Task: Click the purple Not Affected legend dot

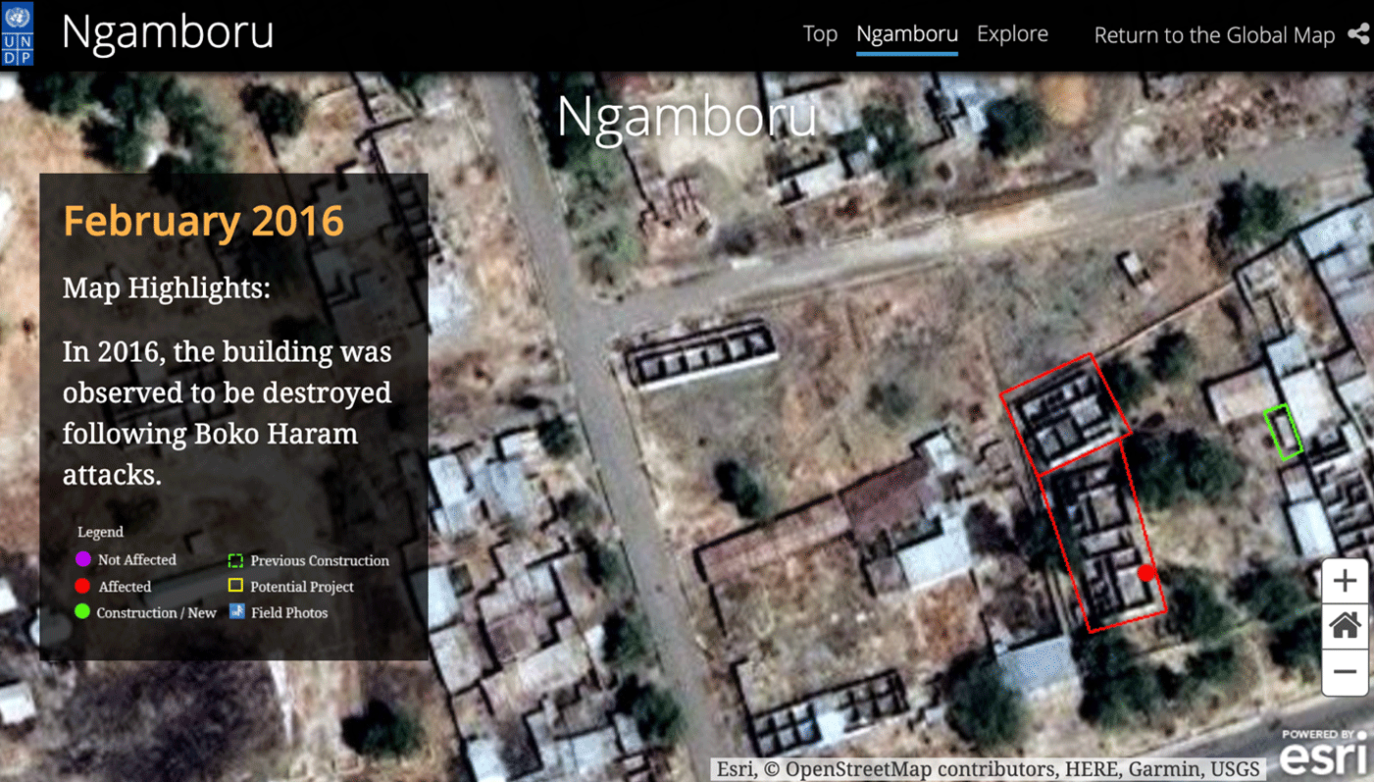Action: pyautogui.click(x=83, y=559)
